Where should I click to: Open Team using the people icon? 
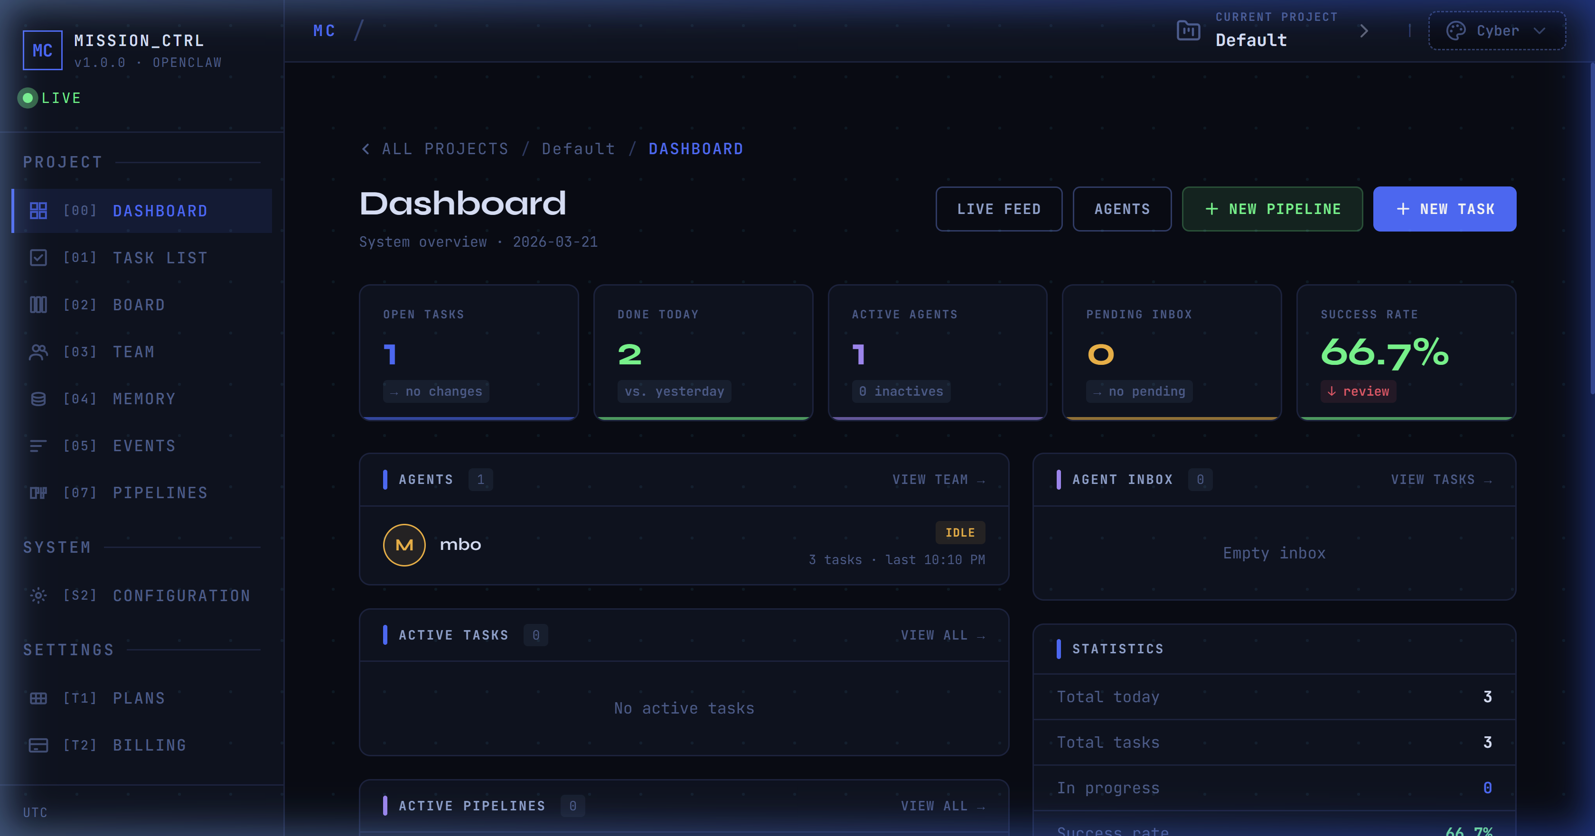coord(38,352)
